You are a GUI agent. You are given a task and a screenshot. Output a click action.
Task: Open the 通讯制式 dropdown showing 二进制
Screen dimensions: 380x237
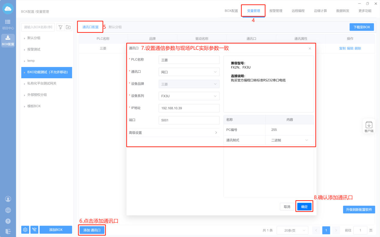tap(289, 140)
